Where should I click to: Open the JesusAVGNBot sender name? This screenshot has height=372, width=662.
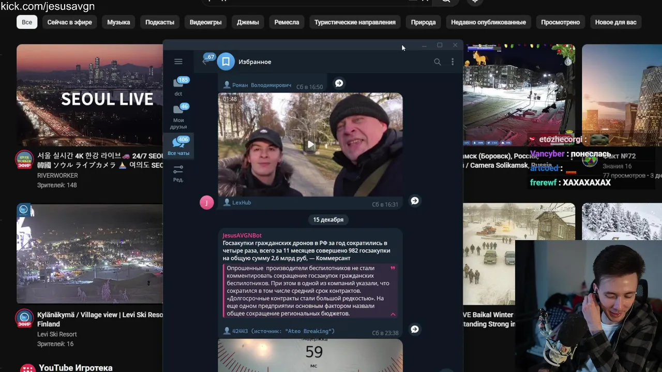coord(242,235)
